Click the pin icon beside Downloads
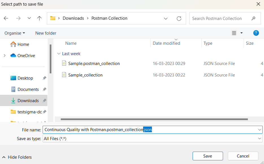Viewport: 264px width, 164px height. [44, 100]
